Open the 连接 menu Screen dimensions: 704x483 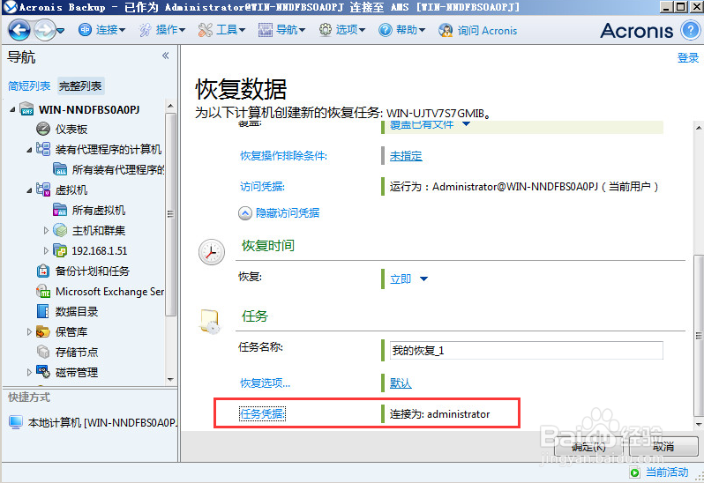[x=102, y=30]
